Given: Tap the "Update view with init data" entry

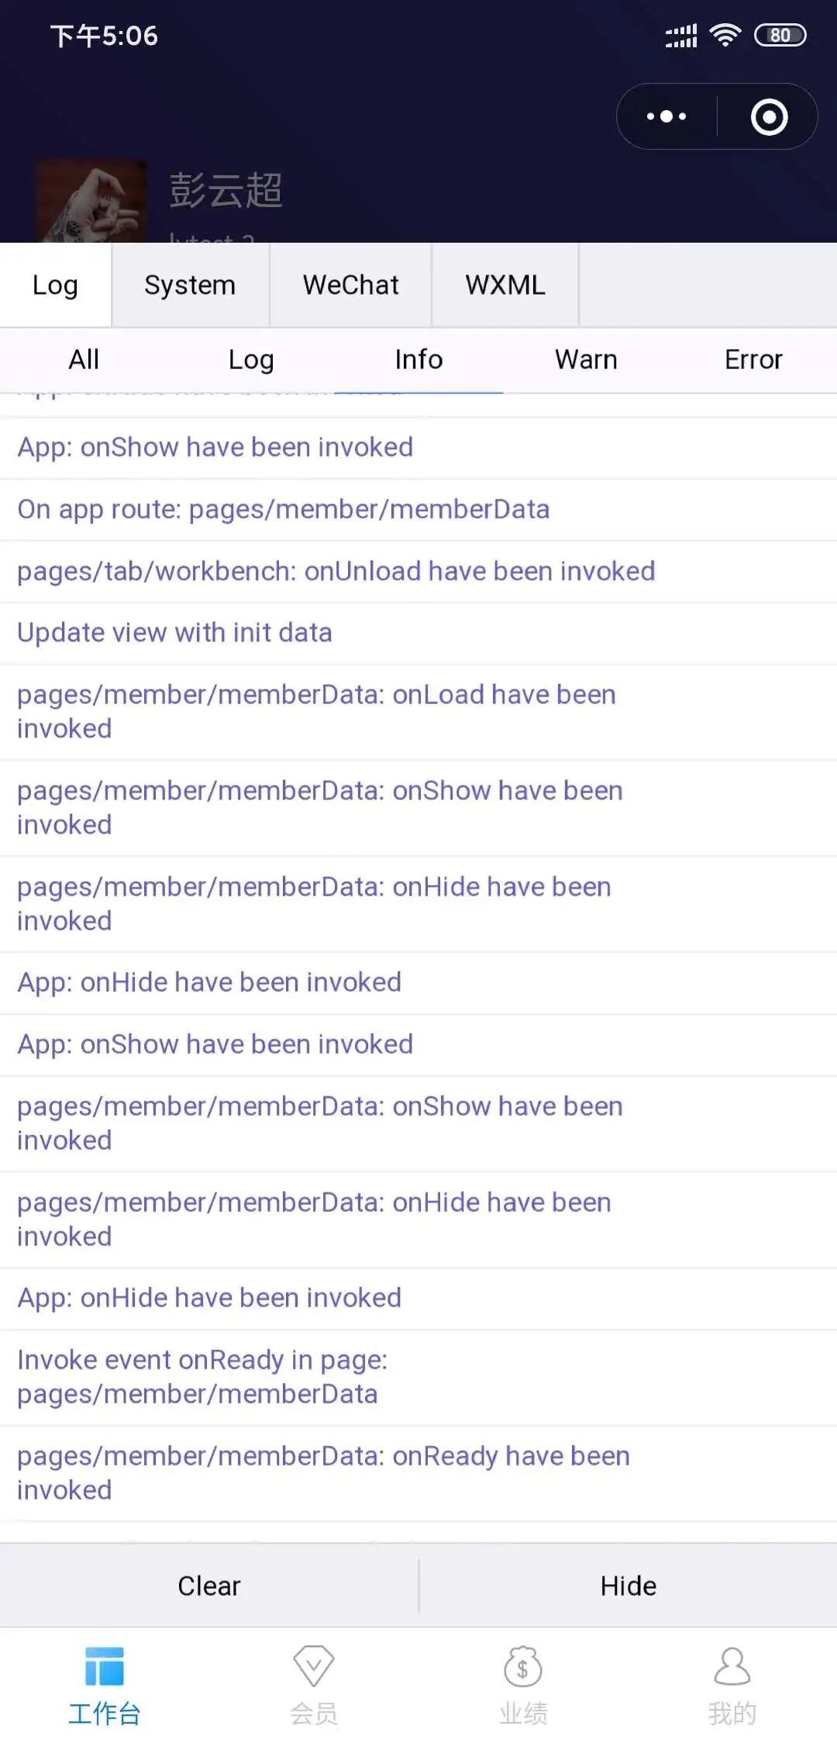Looking at the screenshot, I should [175, 633].
